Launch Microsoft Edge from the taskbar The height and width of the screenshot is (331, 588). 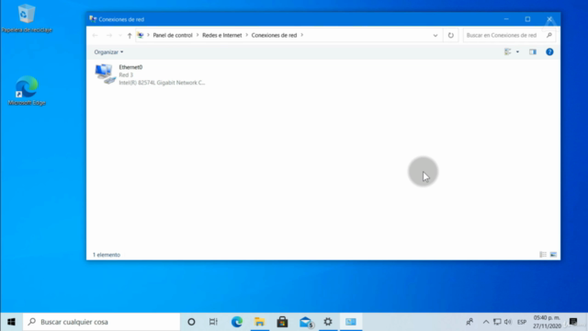tap(237, 322)
